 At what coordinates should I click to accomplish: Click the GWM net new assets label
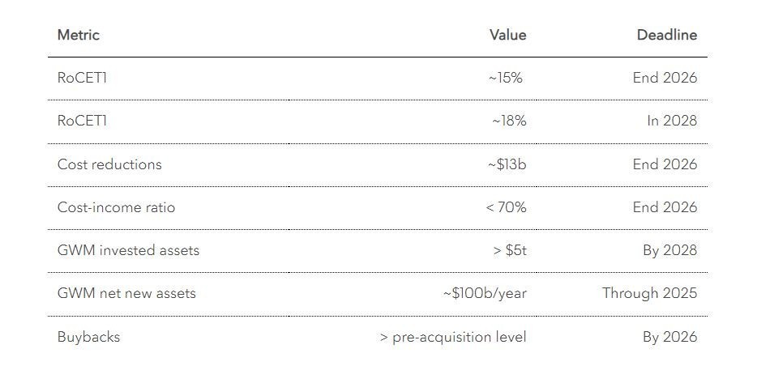(x=126, y=293)
